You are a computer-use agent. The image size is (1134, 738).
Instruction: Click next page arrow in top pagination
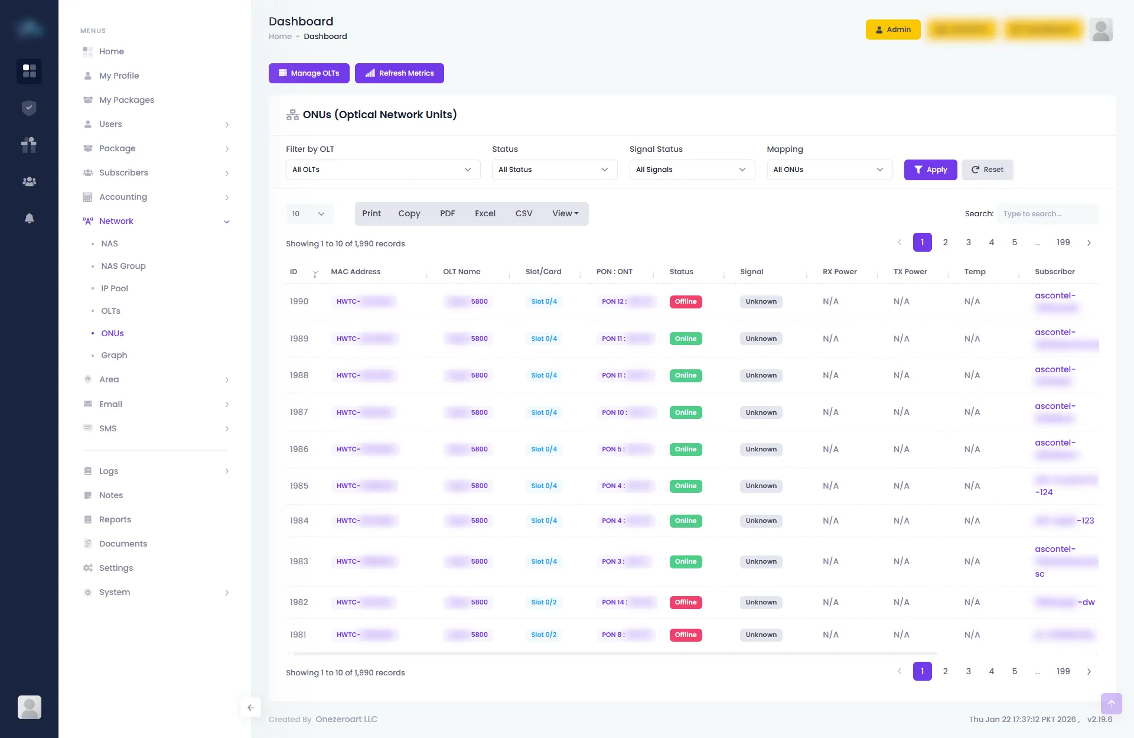(1089, 243)
